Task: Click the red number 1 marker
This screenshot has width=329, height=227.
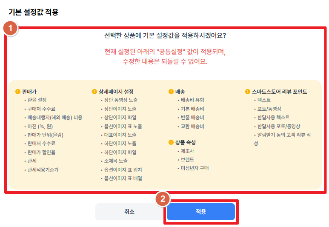Action: point(10,29)
